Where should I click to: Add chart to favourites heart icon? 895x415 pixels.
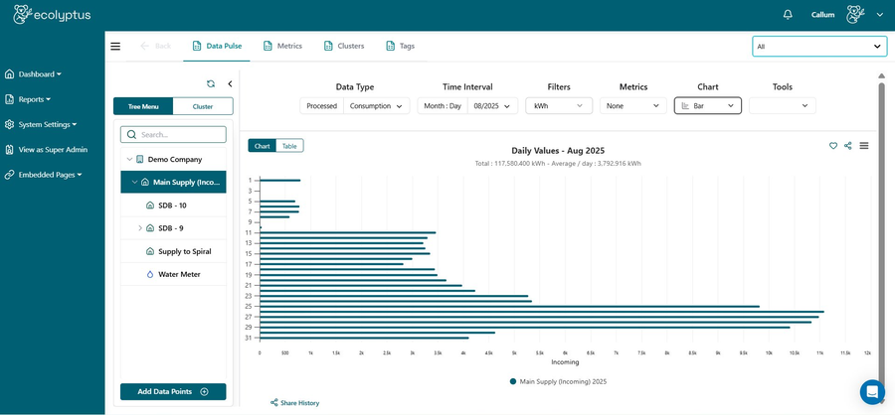coord(833,146)
